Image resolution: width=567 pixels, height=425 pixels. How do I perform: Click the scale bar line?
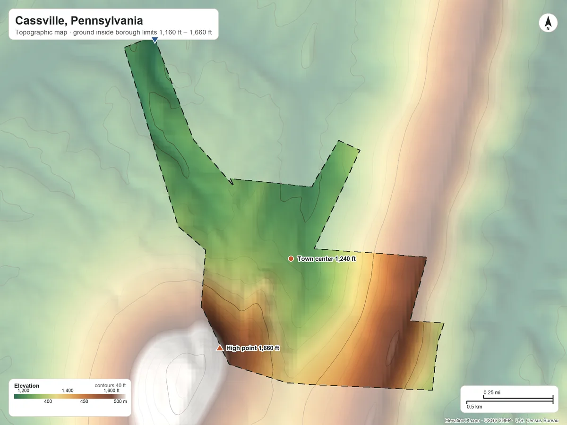point(510,400)
